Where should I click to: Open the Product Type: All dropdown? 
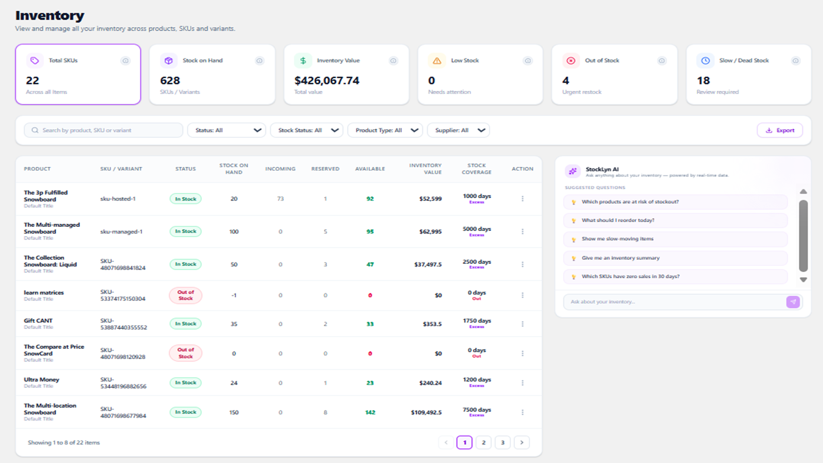[x=385, y=130]
